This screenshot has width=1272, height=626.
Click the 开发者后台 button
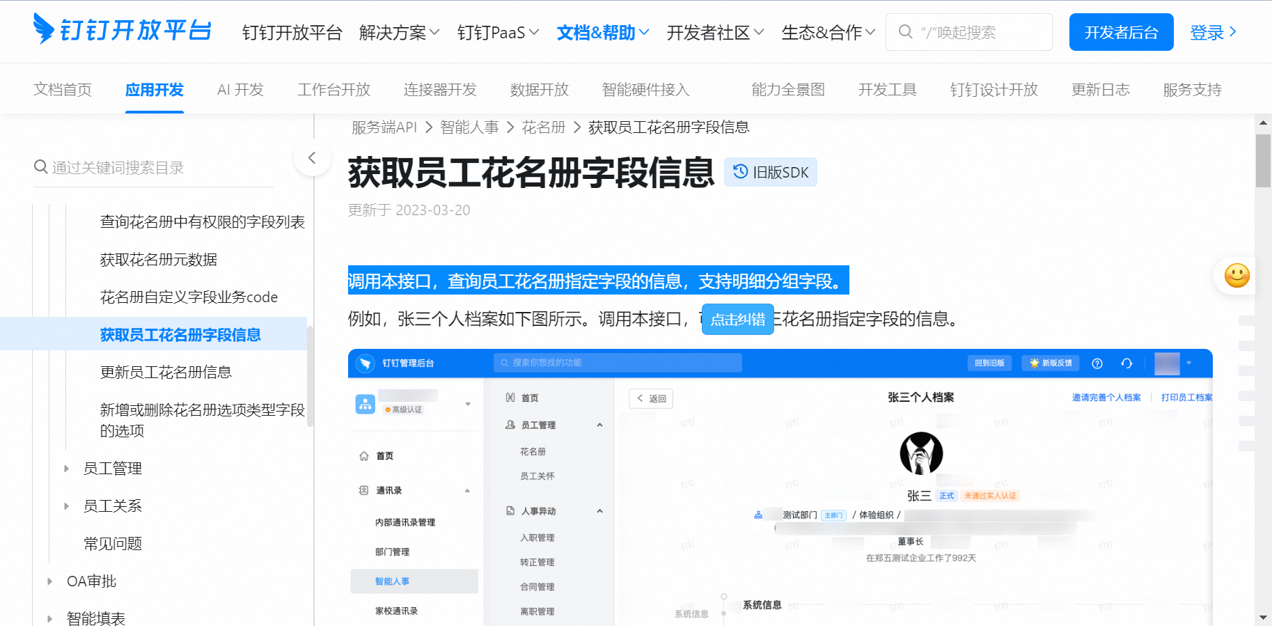click(x=1121, y=32)
